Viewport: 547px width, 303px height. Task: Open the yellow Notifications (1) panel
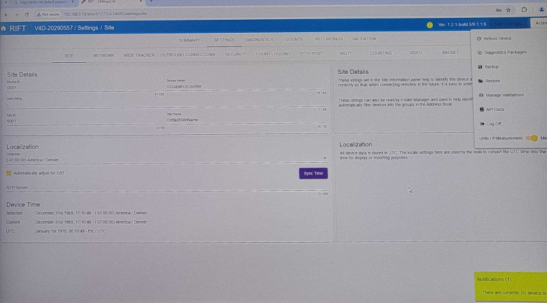pyautogui.click(x=511, y=287)
